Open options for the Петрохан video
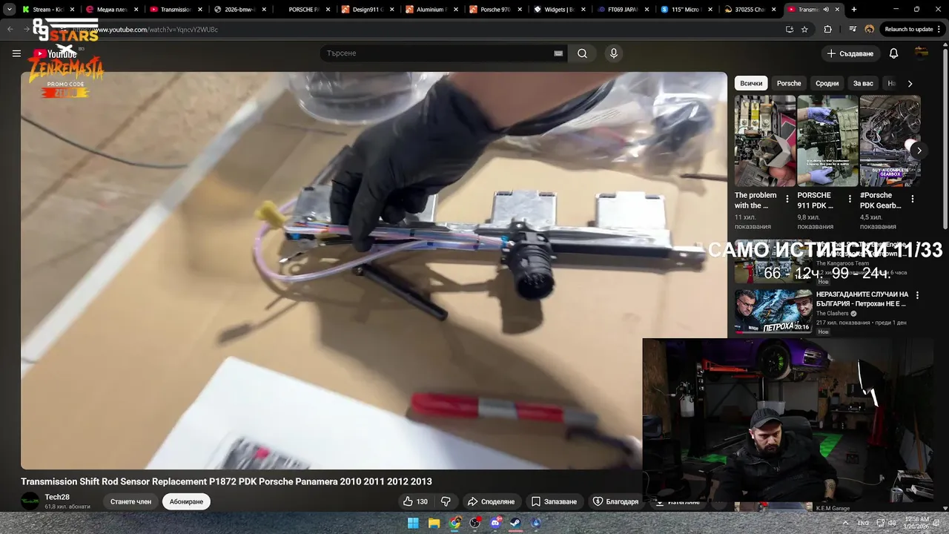949x534 pixels. (917, 294)
